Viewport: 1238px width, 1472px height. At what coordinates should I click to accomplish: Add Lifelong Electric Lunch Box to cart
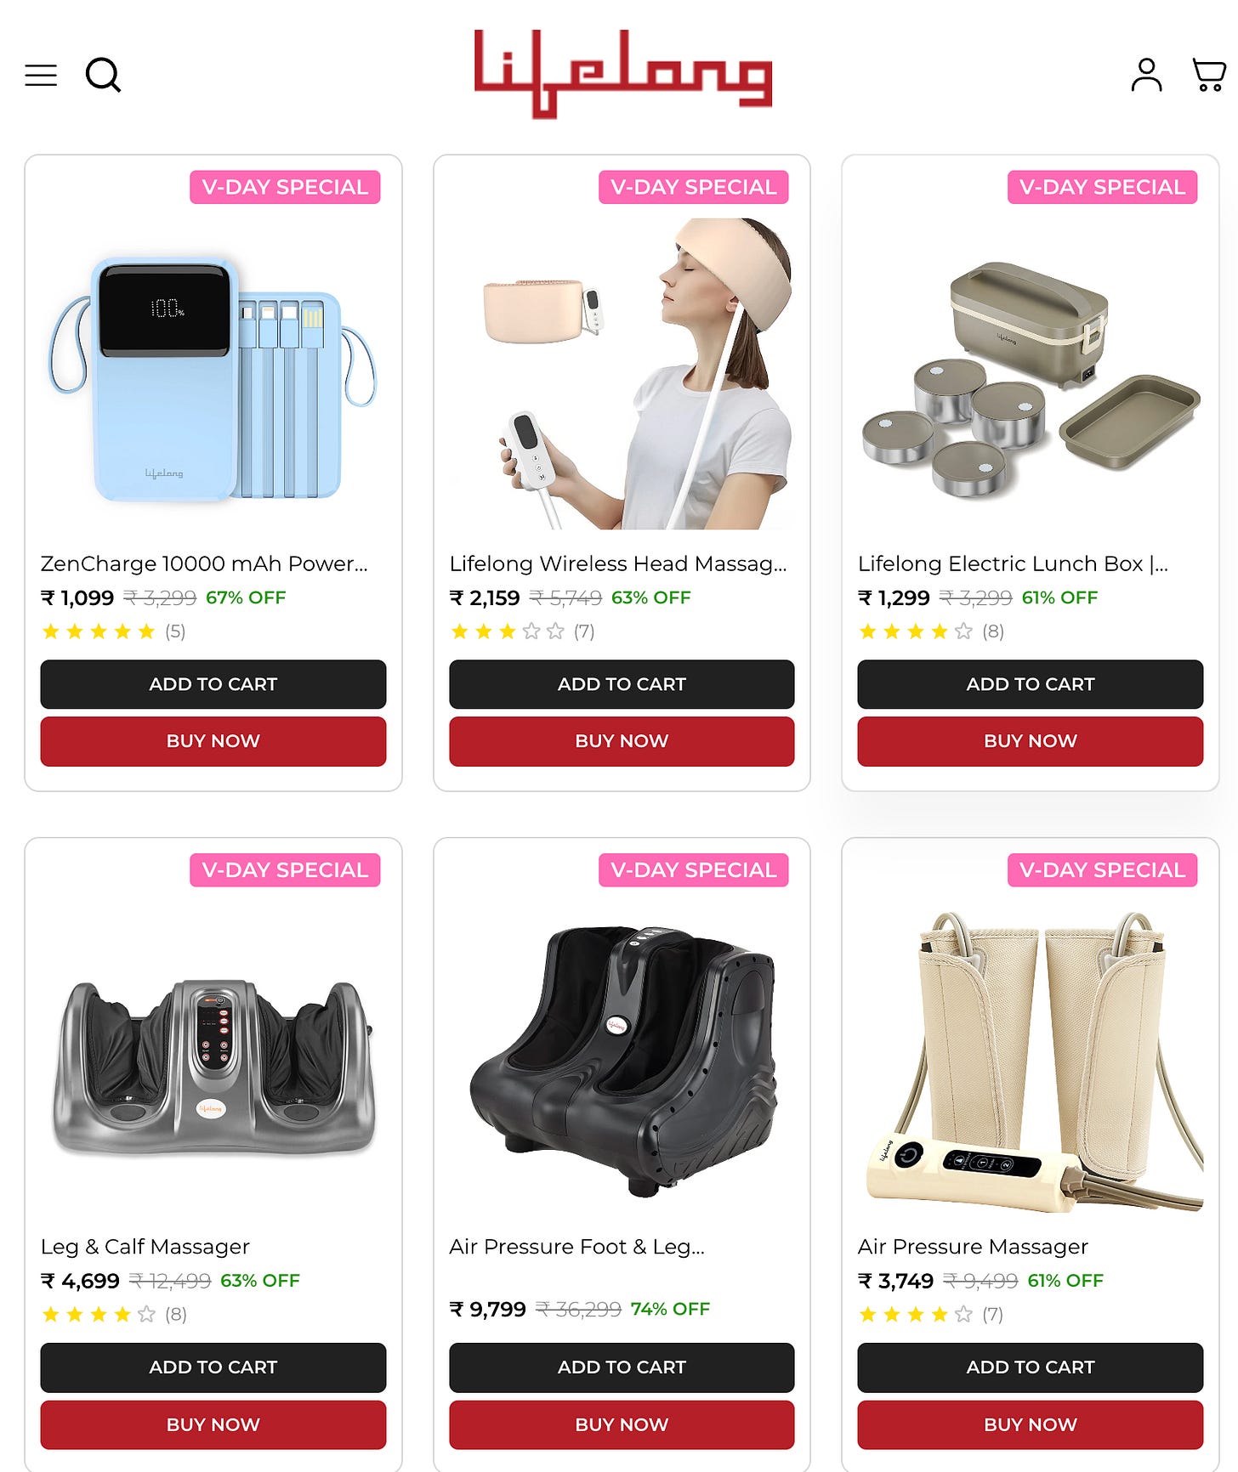(x=1031, y=684)
